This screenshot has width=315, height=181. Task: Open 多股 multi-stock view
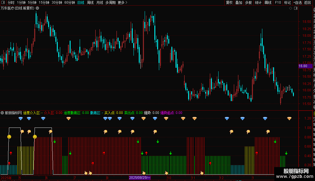[x=248, y=3]
